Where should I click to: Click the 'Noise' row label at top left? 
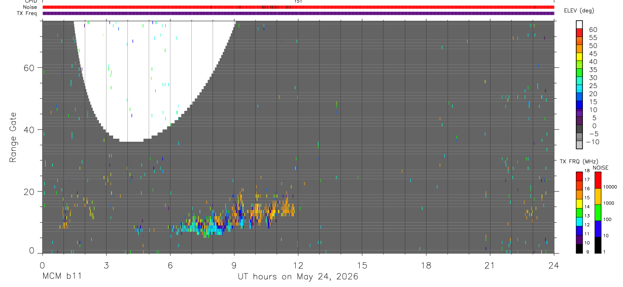point(29,8)
